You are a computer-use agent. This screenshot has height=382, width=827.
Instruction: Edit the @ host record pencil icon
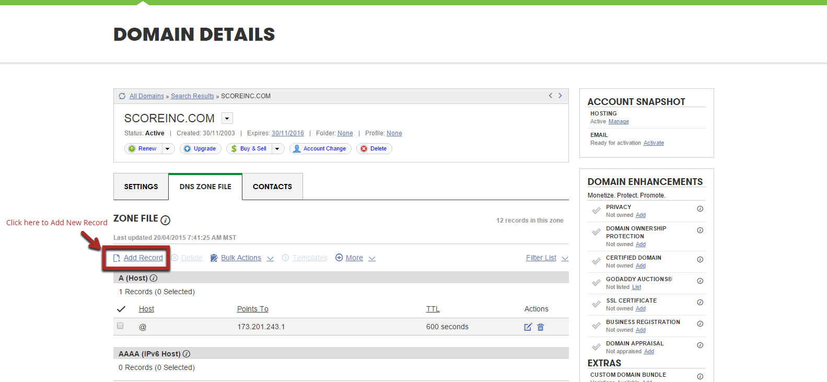coord(528,327)
